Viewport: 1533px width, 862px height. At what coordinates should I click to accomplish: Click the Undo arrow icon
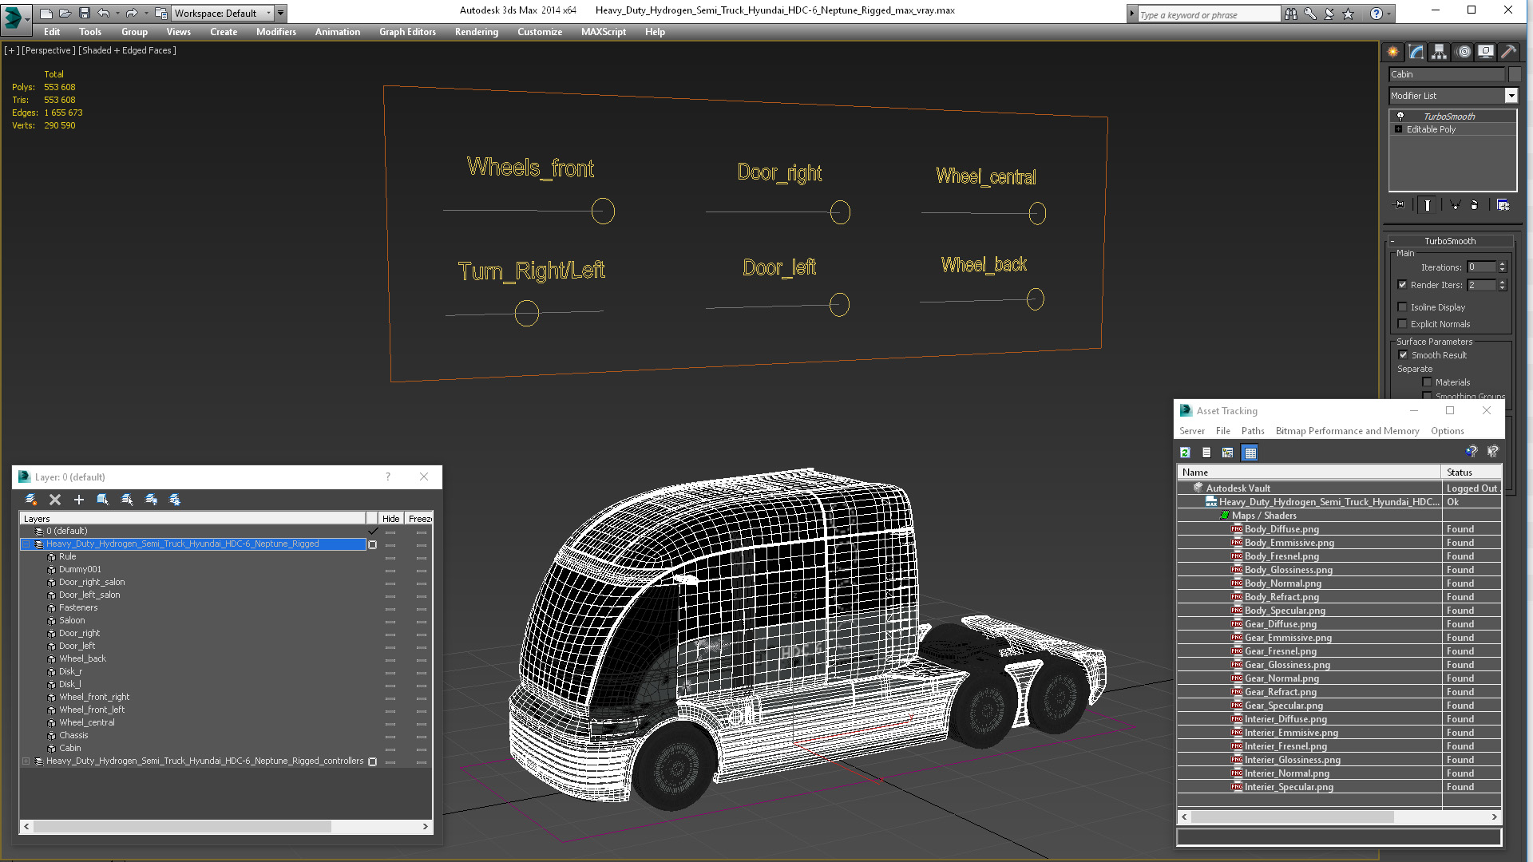104,13
